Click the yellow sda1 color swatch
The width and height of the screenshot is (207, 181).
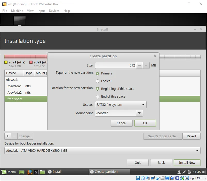tap(6, 62)
